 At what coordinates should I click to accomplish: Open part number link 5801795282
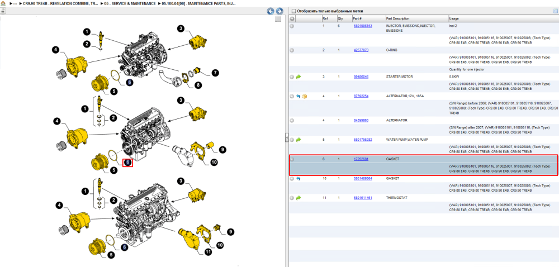(363, 140)
